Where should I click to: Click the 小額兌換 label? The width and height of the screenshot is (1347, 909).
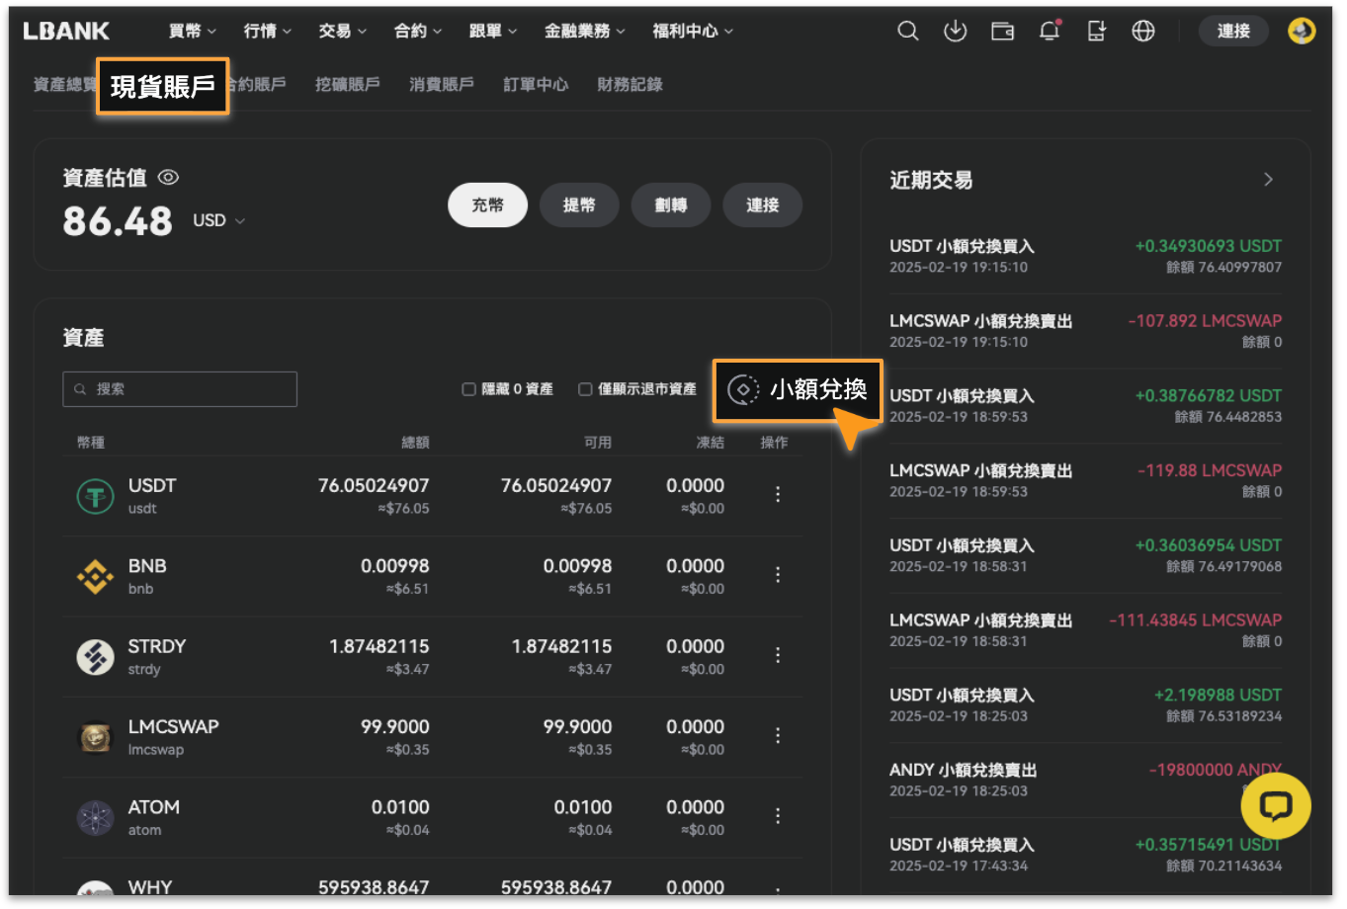tap(818, 389)
